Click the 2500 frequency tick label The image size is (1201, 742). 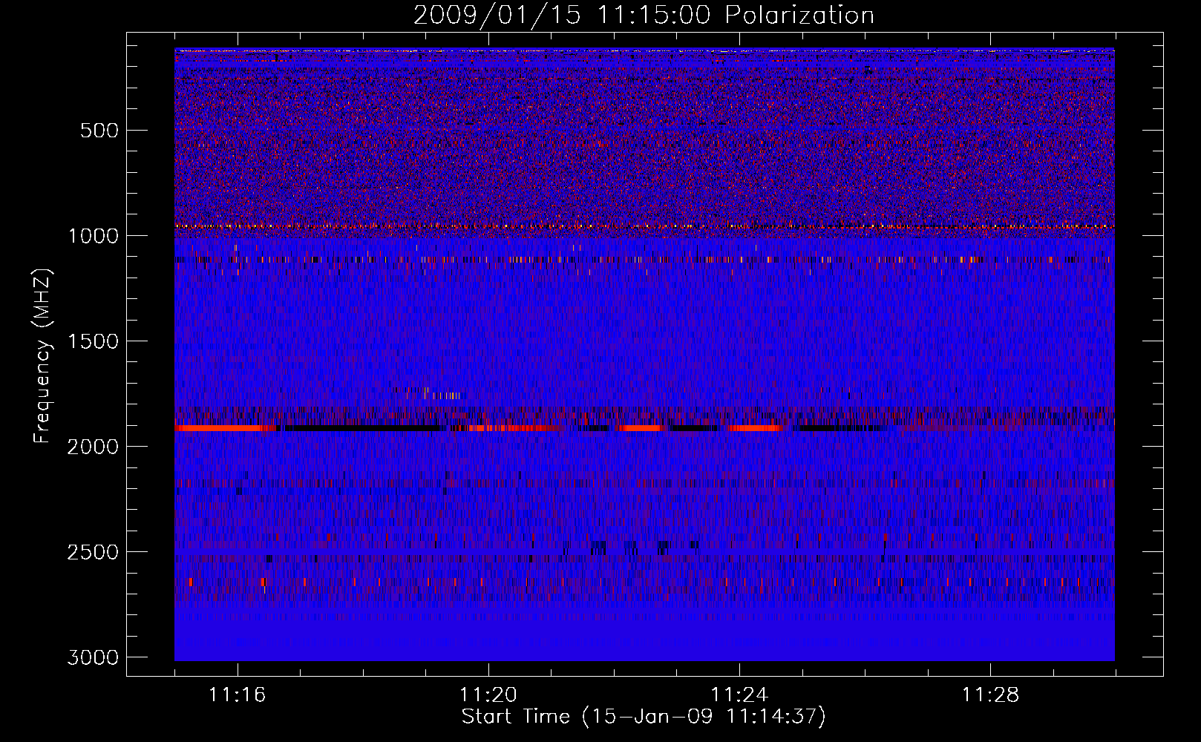coord(93,552)
